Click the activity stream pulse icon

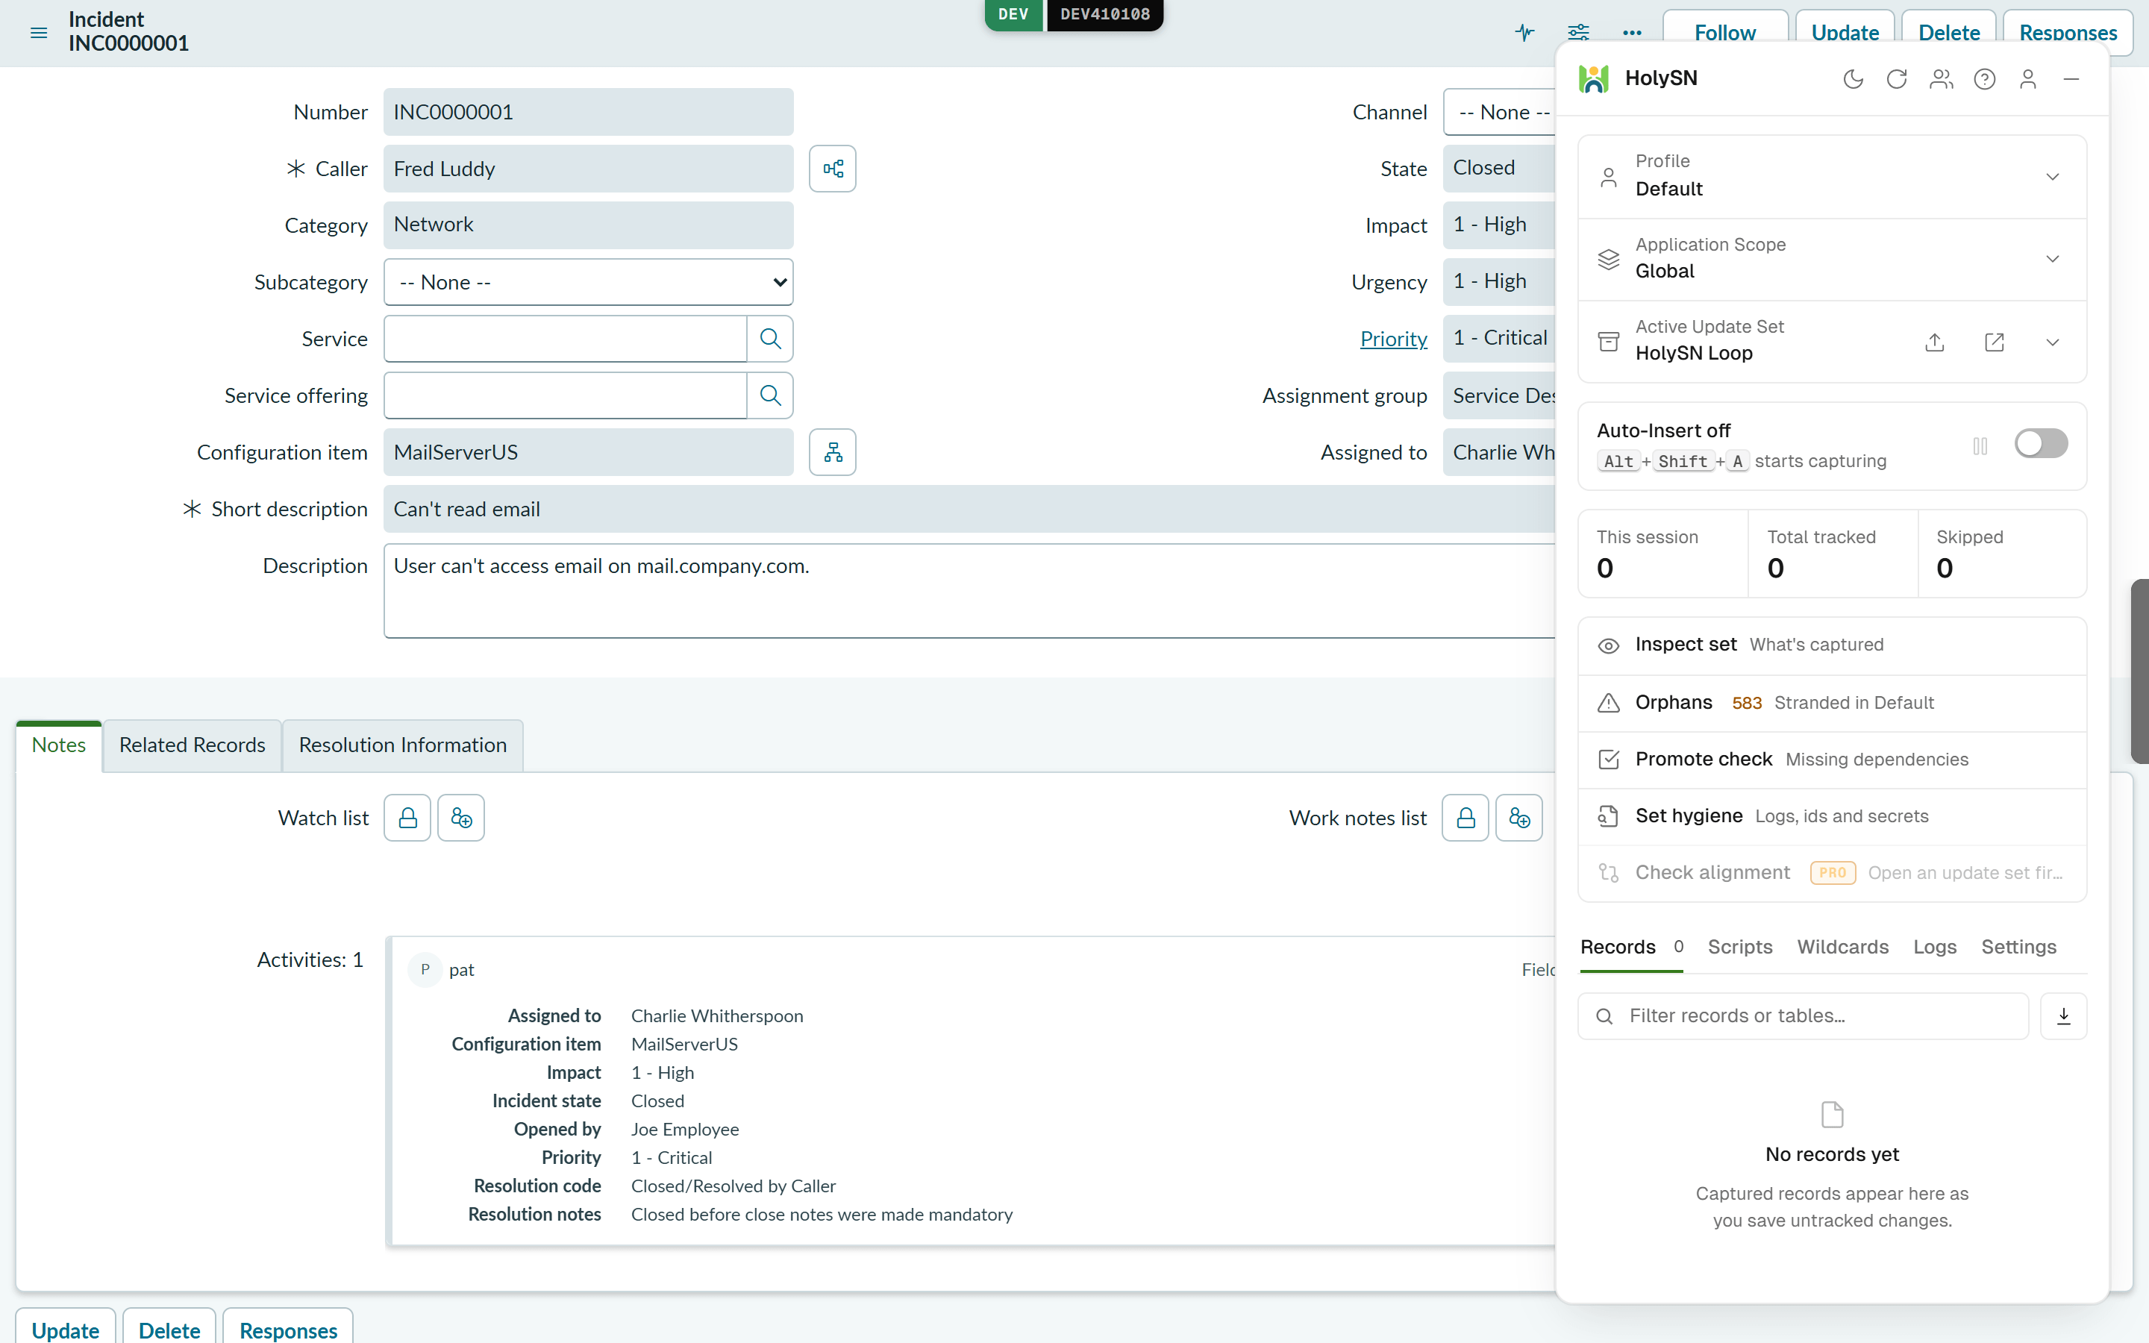point(1524,33)
